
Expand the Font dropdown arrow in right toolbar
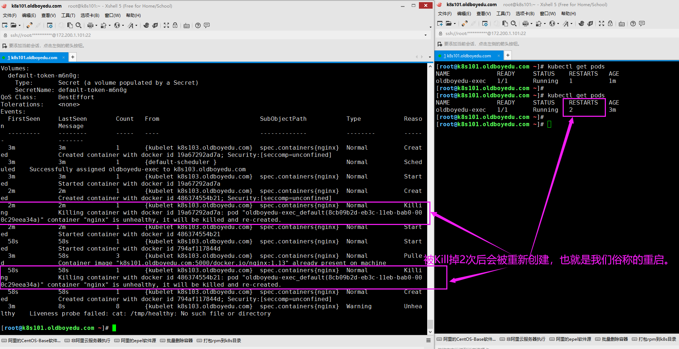click(572, 23)
